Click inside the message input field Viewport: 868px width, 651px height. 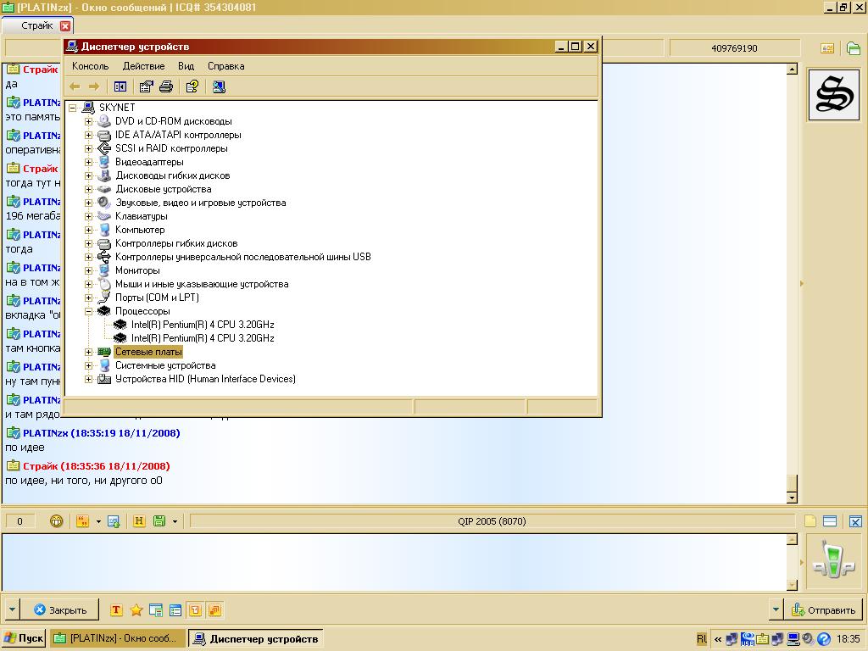click(x=394, y=562)
